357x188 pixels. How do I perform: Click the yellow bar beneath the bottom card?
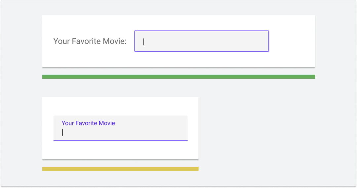120,169
